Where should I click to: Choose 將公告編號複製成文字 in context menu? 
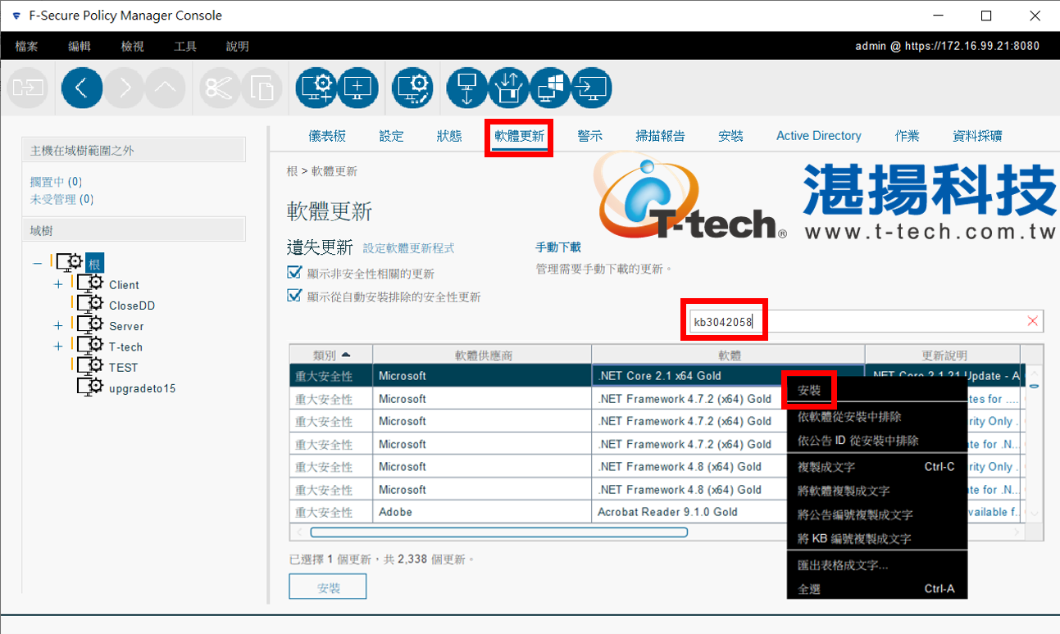[x=877, y=514]
